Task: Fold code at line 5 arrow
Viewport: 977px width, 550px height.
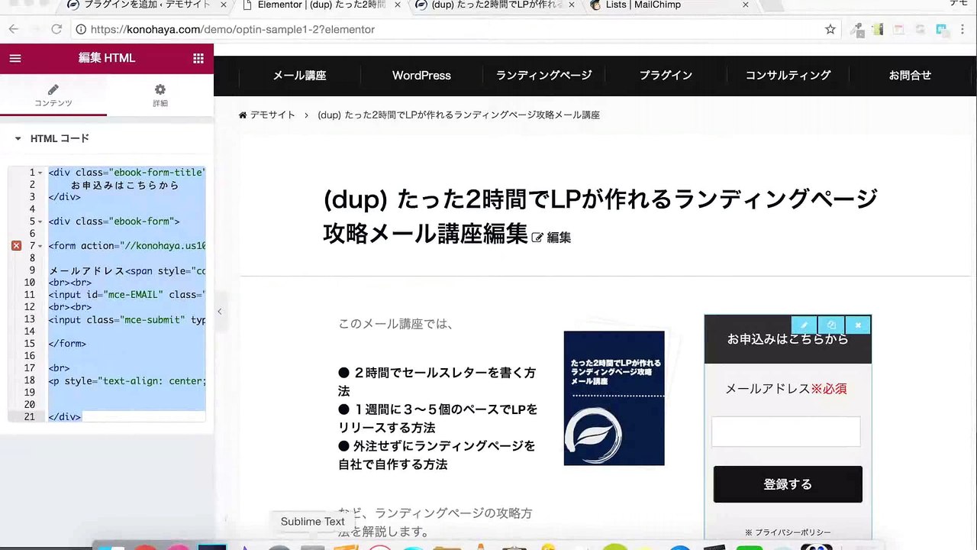Action: click(x=40, y=222)
